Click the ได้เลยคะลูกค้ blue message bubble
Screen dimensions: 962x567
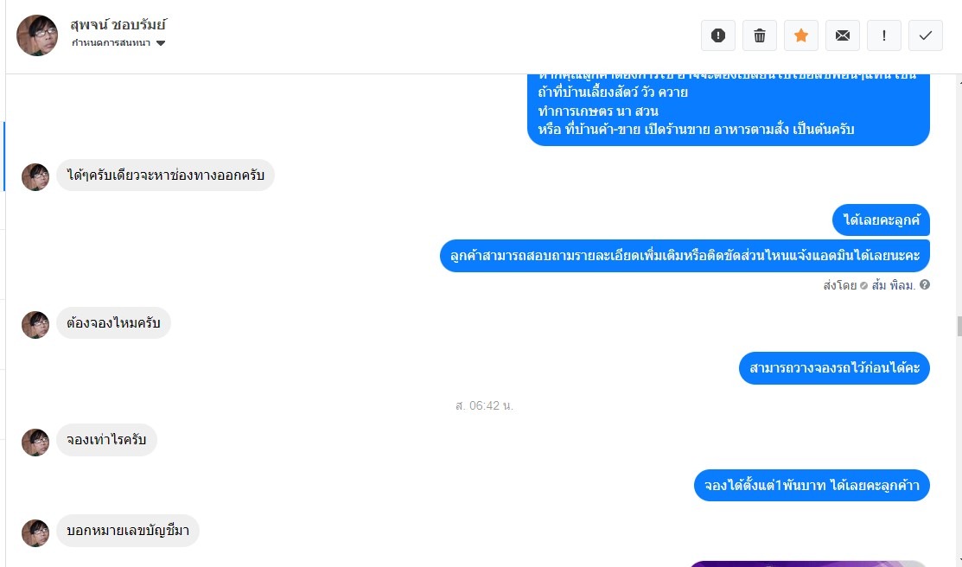point(881,220)
